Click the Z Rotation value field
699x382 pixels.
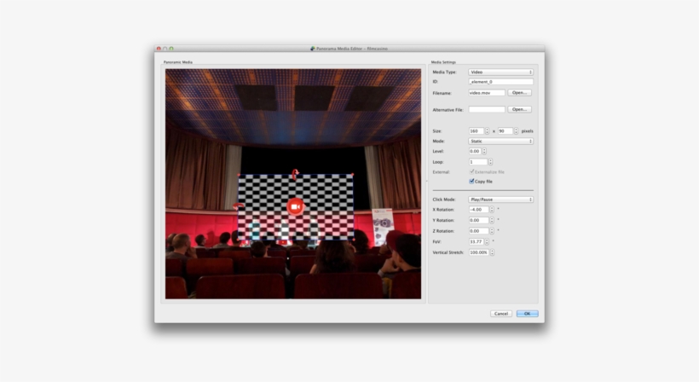(x=479, y=231)
